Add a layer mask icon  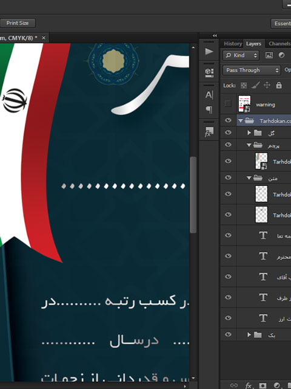tap(263, 385)
